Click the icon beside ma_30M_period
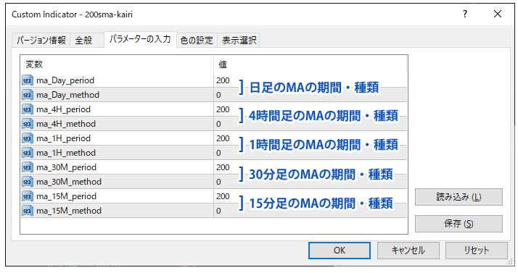Viewport: 518px width, 273px height. pyautogui.click(x=28, y=167)
